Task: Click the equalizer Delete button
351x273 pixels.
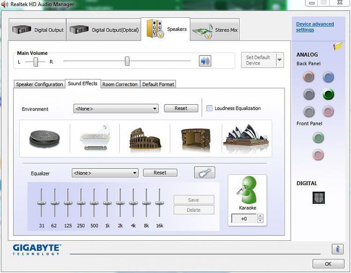Action: [194, 210]
